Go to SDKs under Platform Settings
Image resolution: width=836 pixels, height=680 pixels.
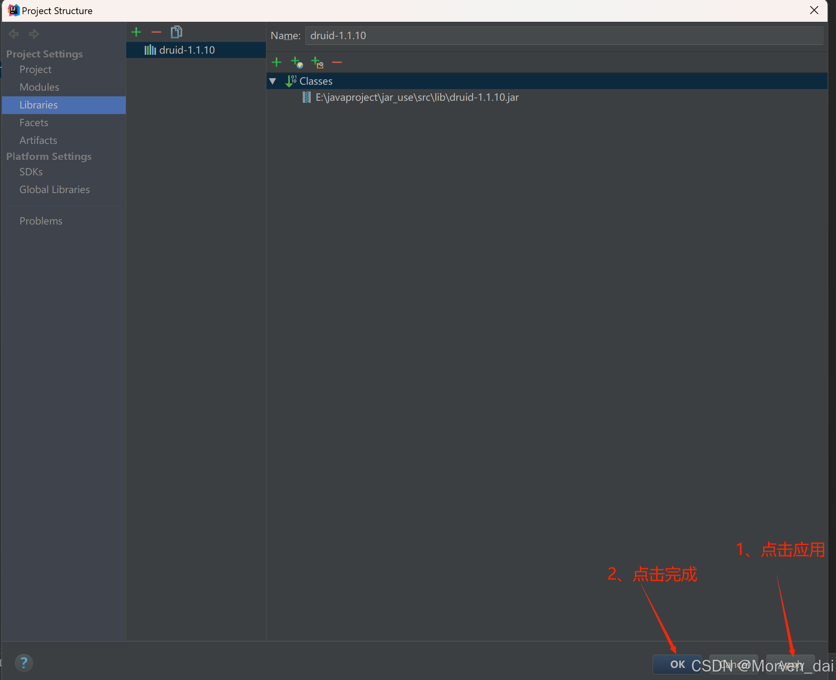click(31, 172)
